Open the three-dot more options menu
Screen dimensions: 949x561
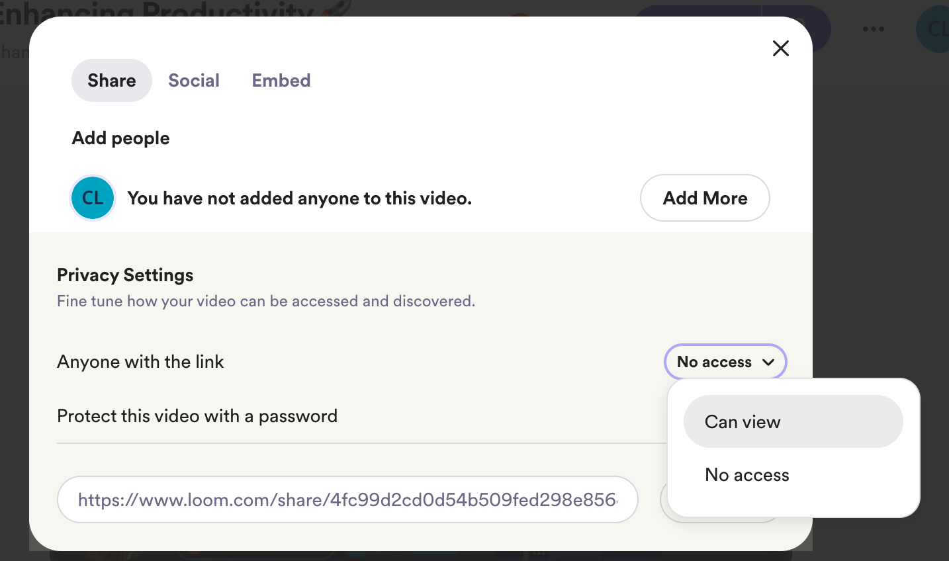(x=873, y=28)
